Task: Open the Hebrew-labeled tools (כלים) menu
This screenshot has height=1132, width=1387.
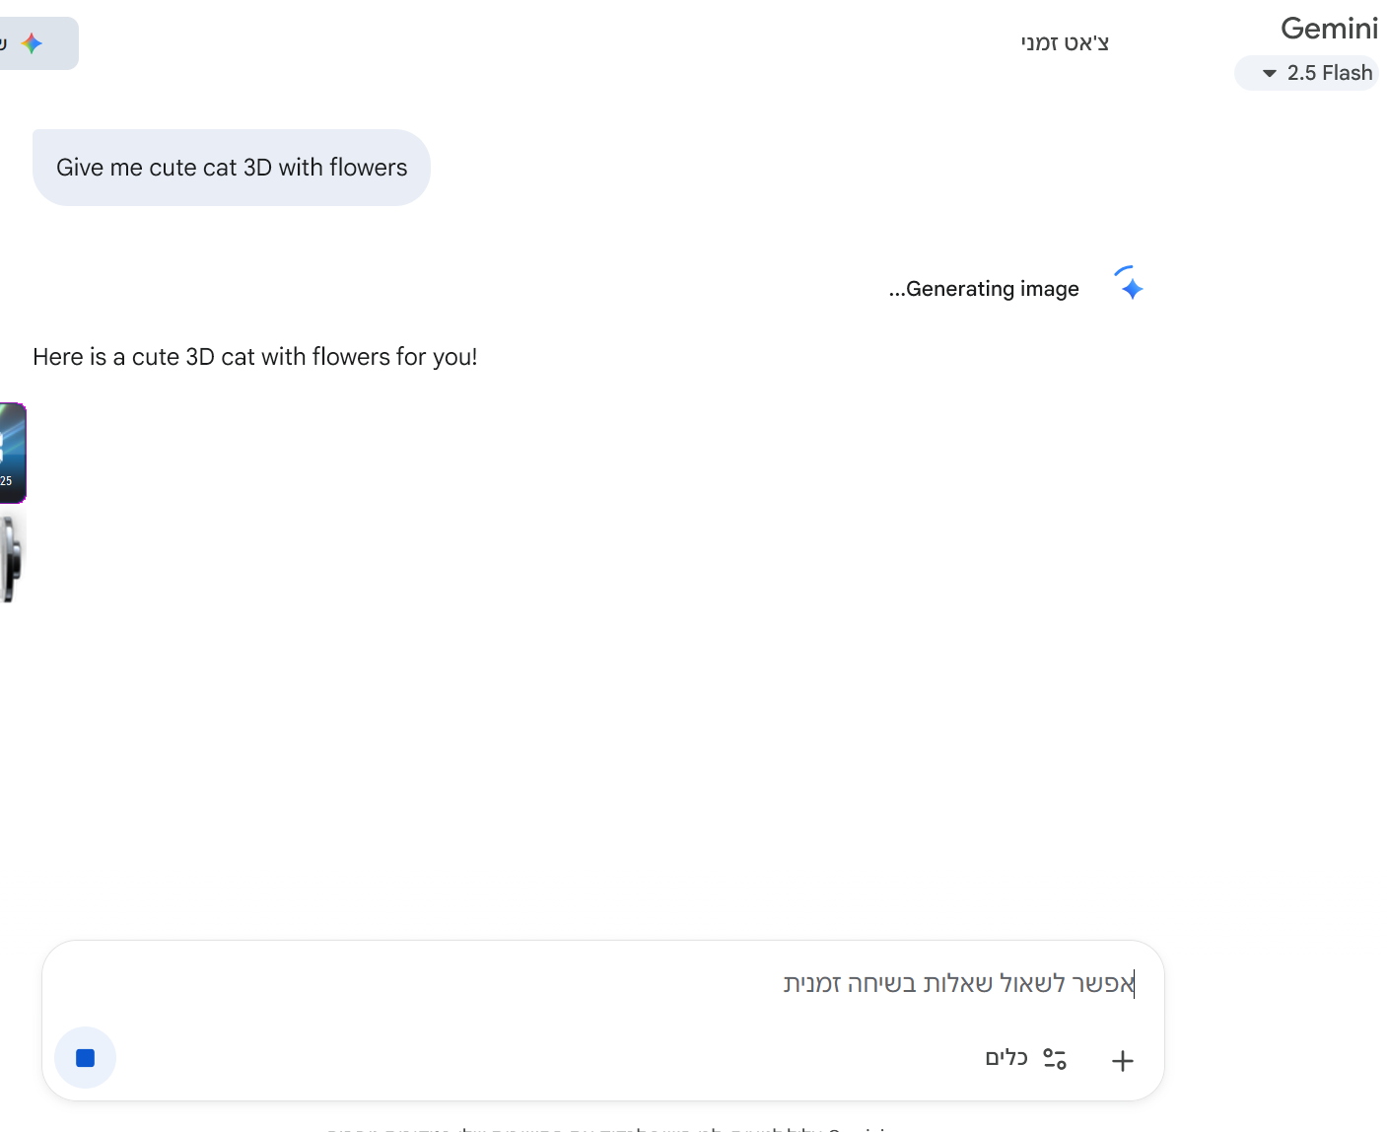Action: pyautogui.click(x=1006, y=1058)
